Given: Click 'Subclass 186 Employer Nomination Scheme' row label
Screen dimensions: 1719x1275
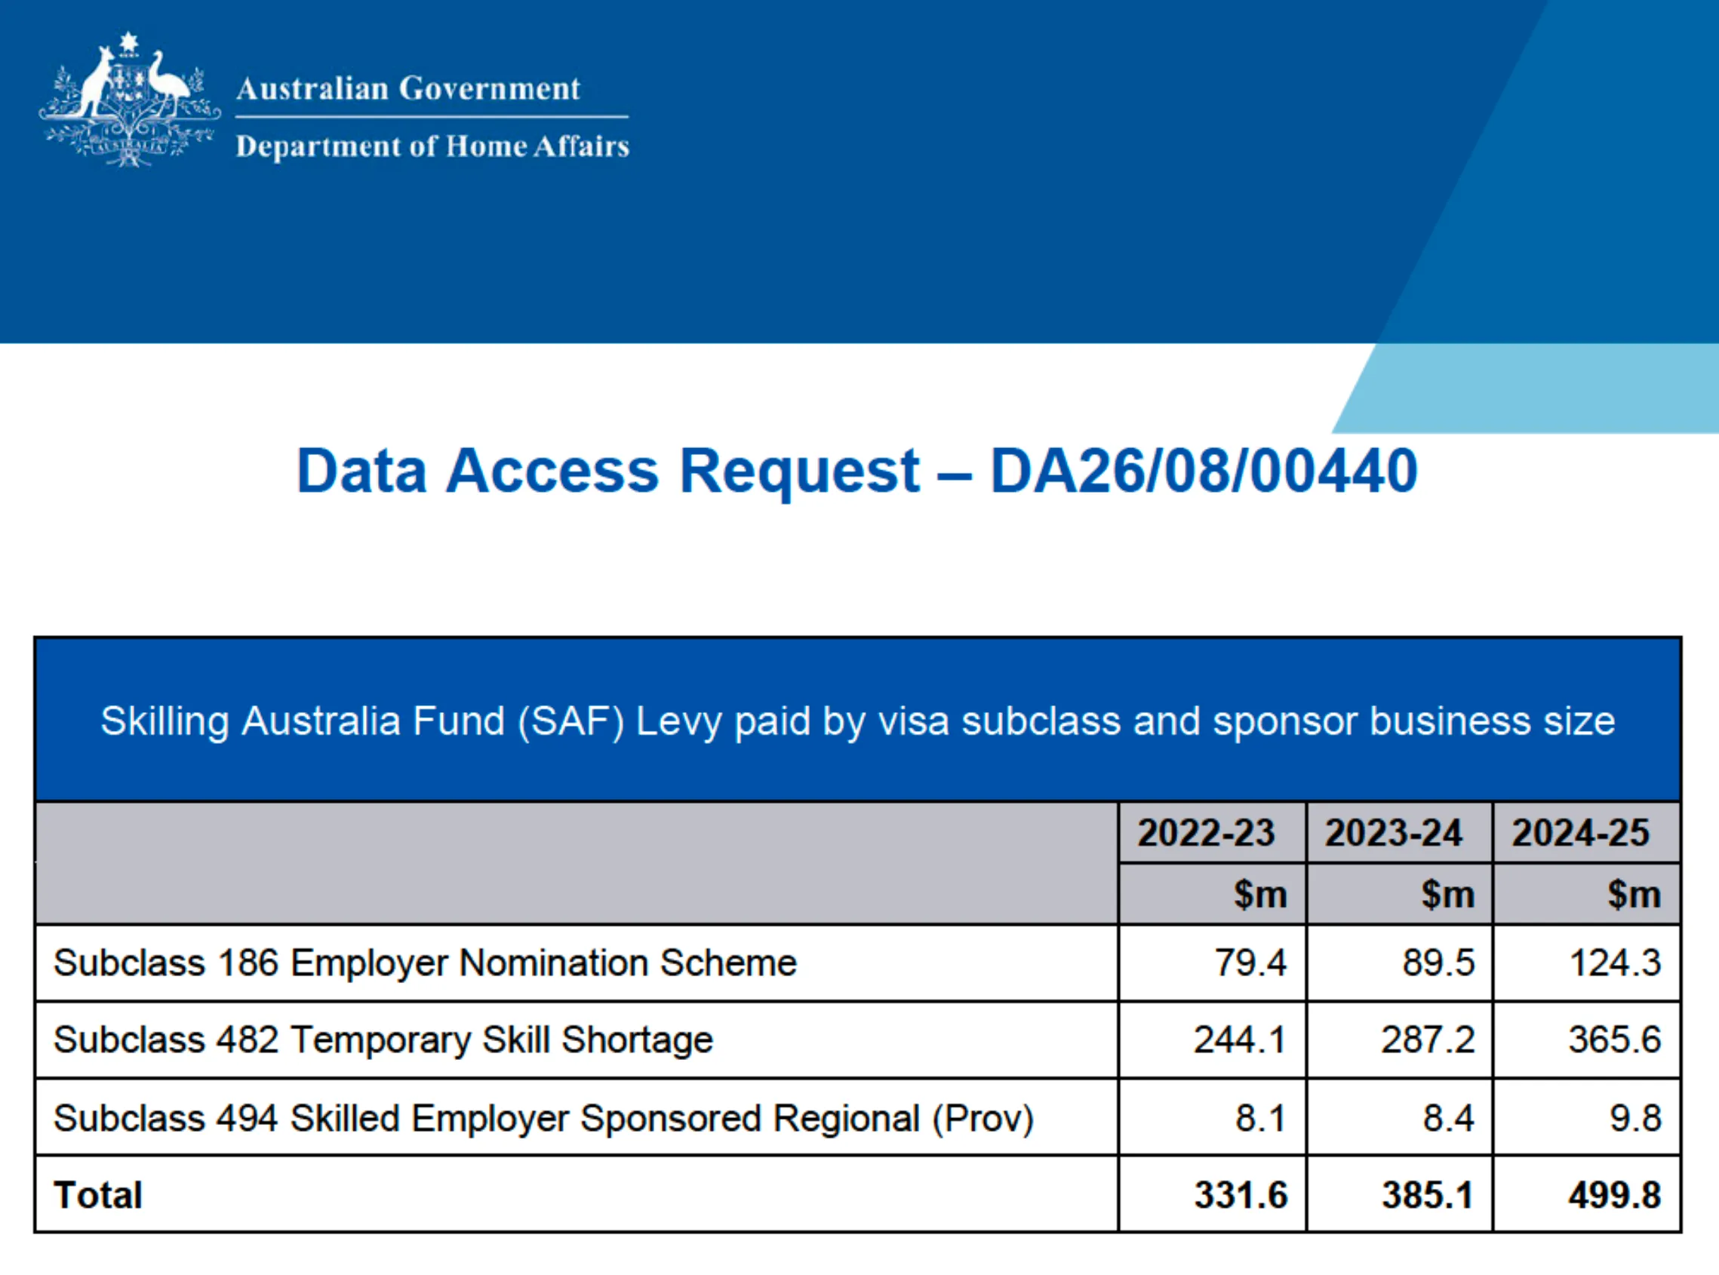Looking at the screenshot, I should 426,963.
